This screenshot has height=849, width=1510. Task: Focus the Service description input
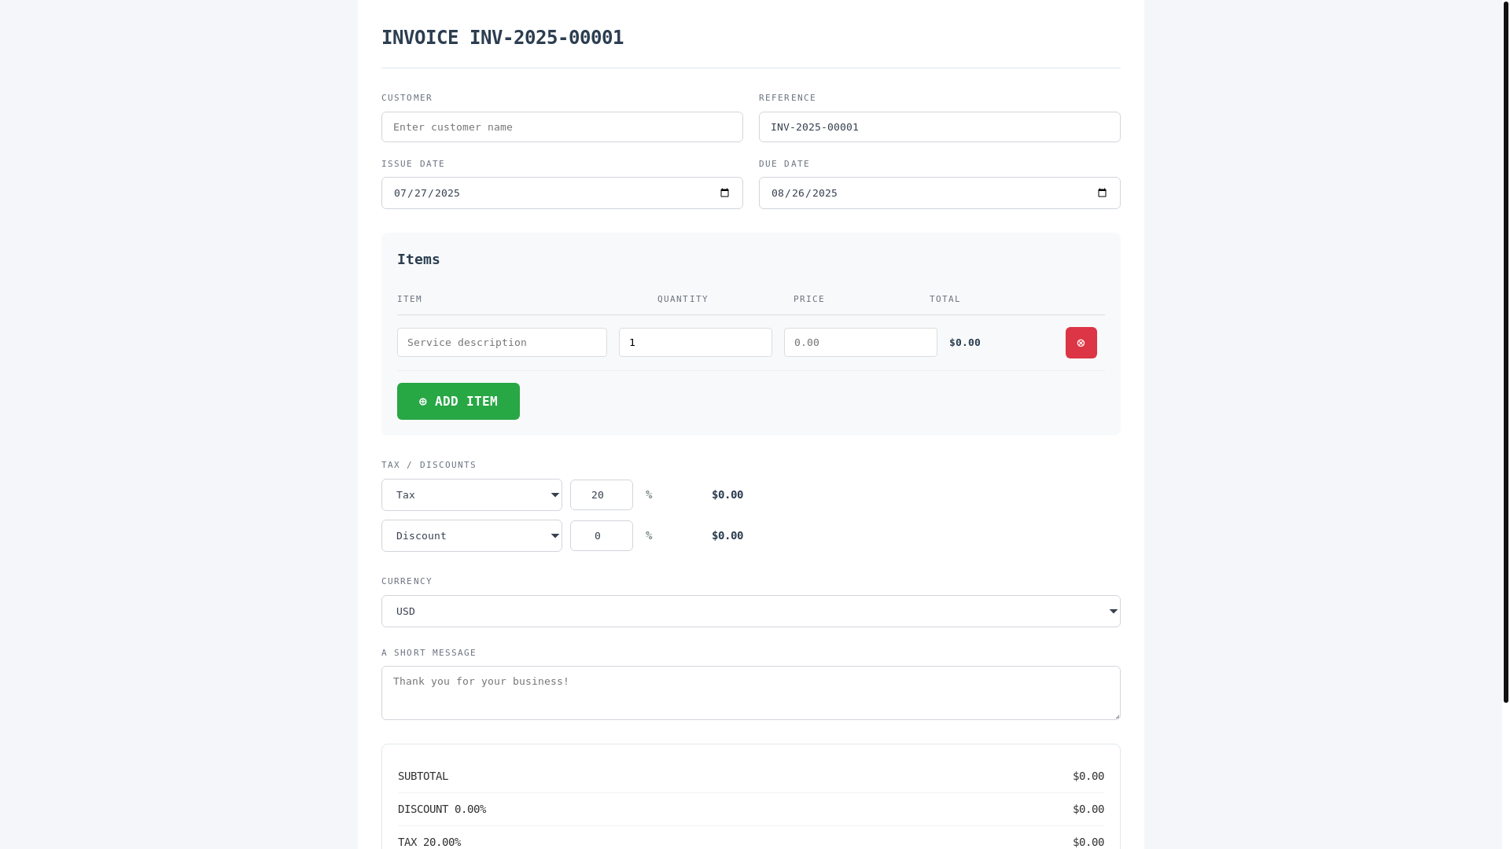pos(502,343)
